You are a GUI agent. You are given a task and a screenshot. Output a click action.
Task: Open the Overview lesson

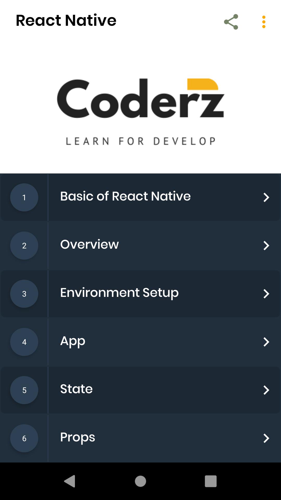point(140,245)
